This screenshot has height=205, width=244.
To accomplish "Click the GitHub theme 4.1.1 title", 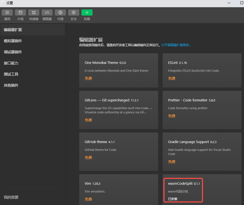I will [x=100, y=142].
